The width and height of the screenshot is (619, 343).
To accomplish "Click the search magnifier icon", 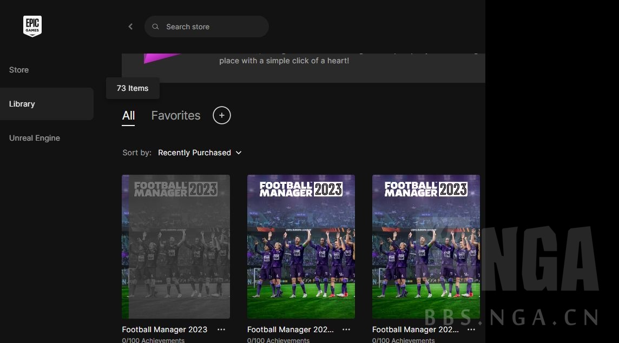I will pyautogui.click(x=155, y=26).
